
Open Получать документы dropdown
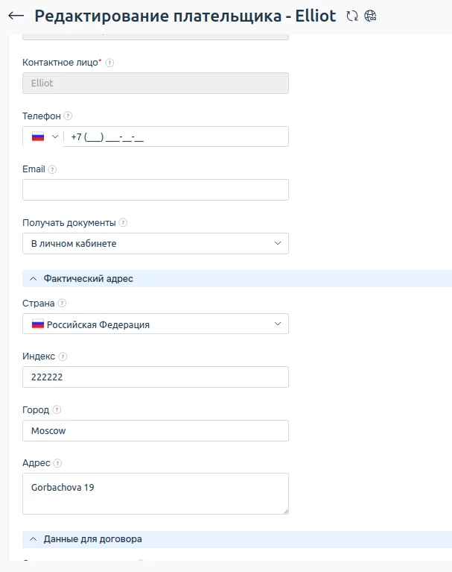(x=156, y=244)
